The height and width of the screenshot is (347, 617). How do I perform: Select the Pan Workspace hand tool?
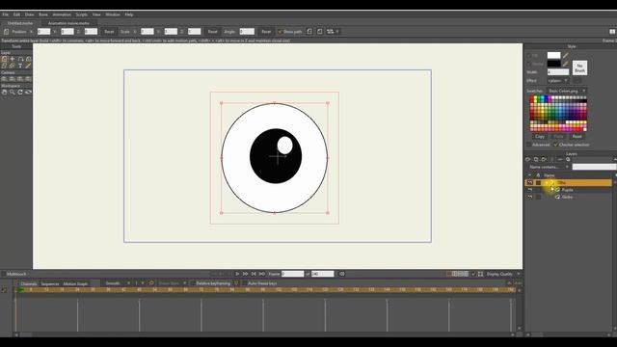pos(4,93)
